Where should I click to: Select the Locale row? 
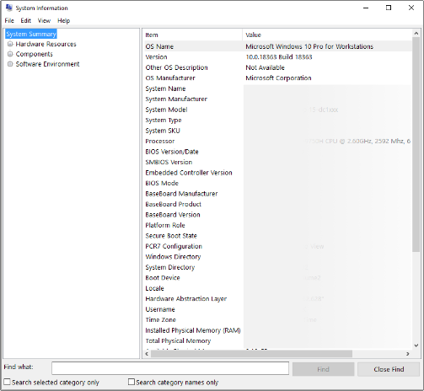tap(278, 288)
